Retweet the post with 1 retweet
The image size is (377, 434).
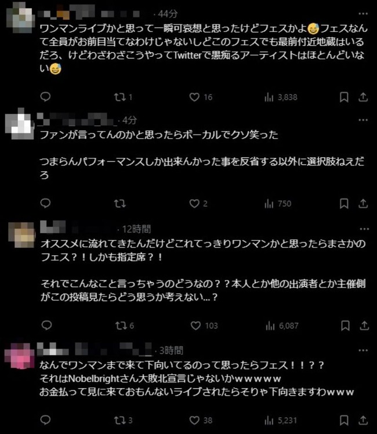tap(123, 97)
